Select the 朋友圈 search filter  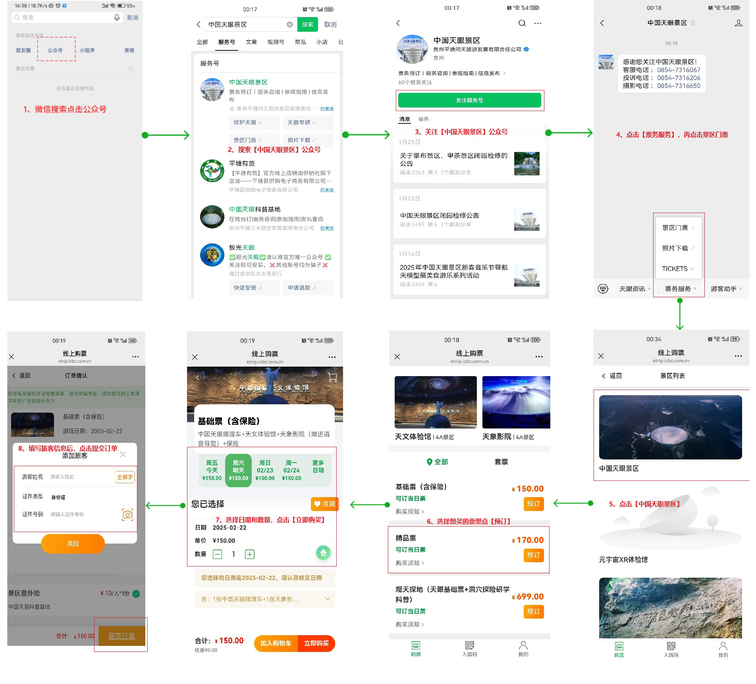click(x=23, y=50)
